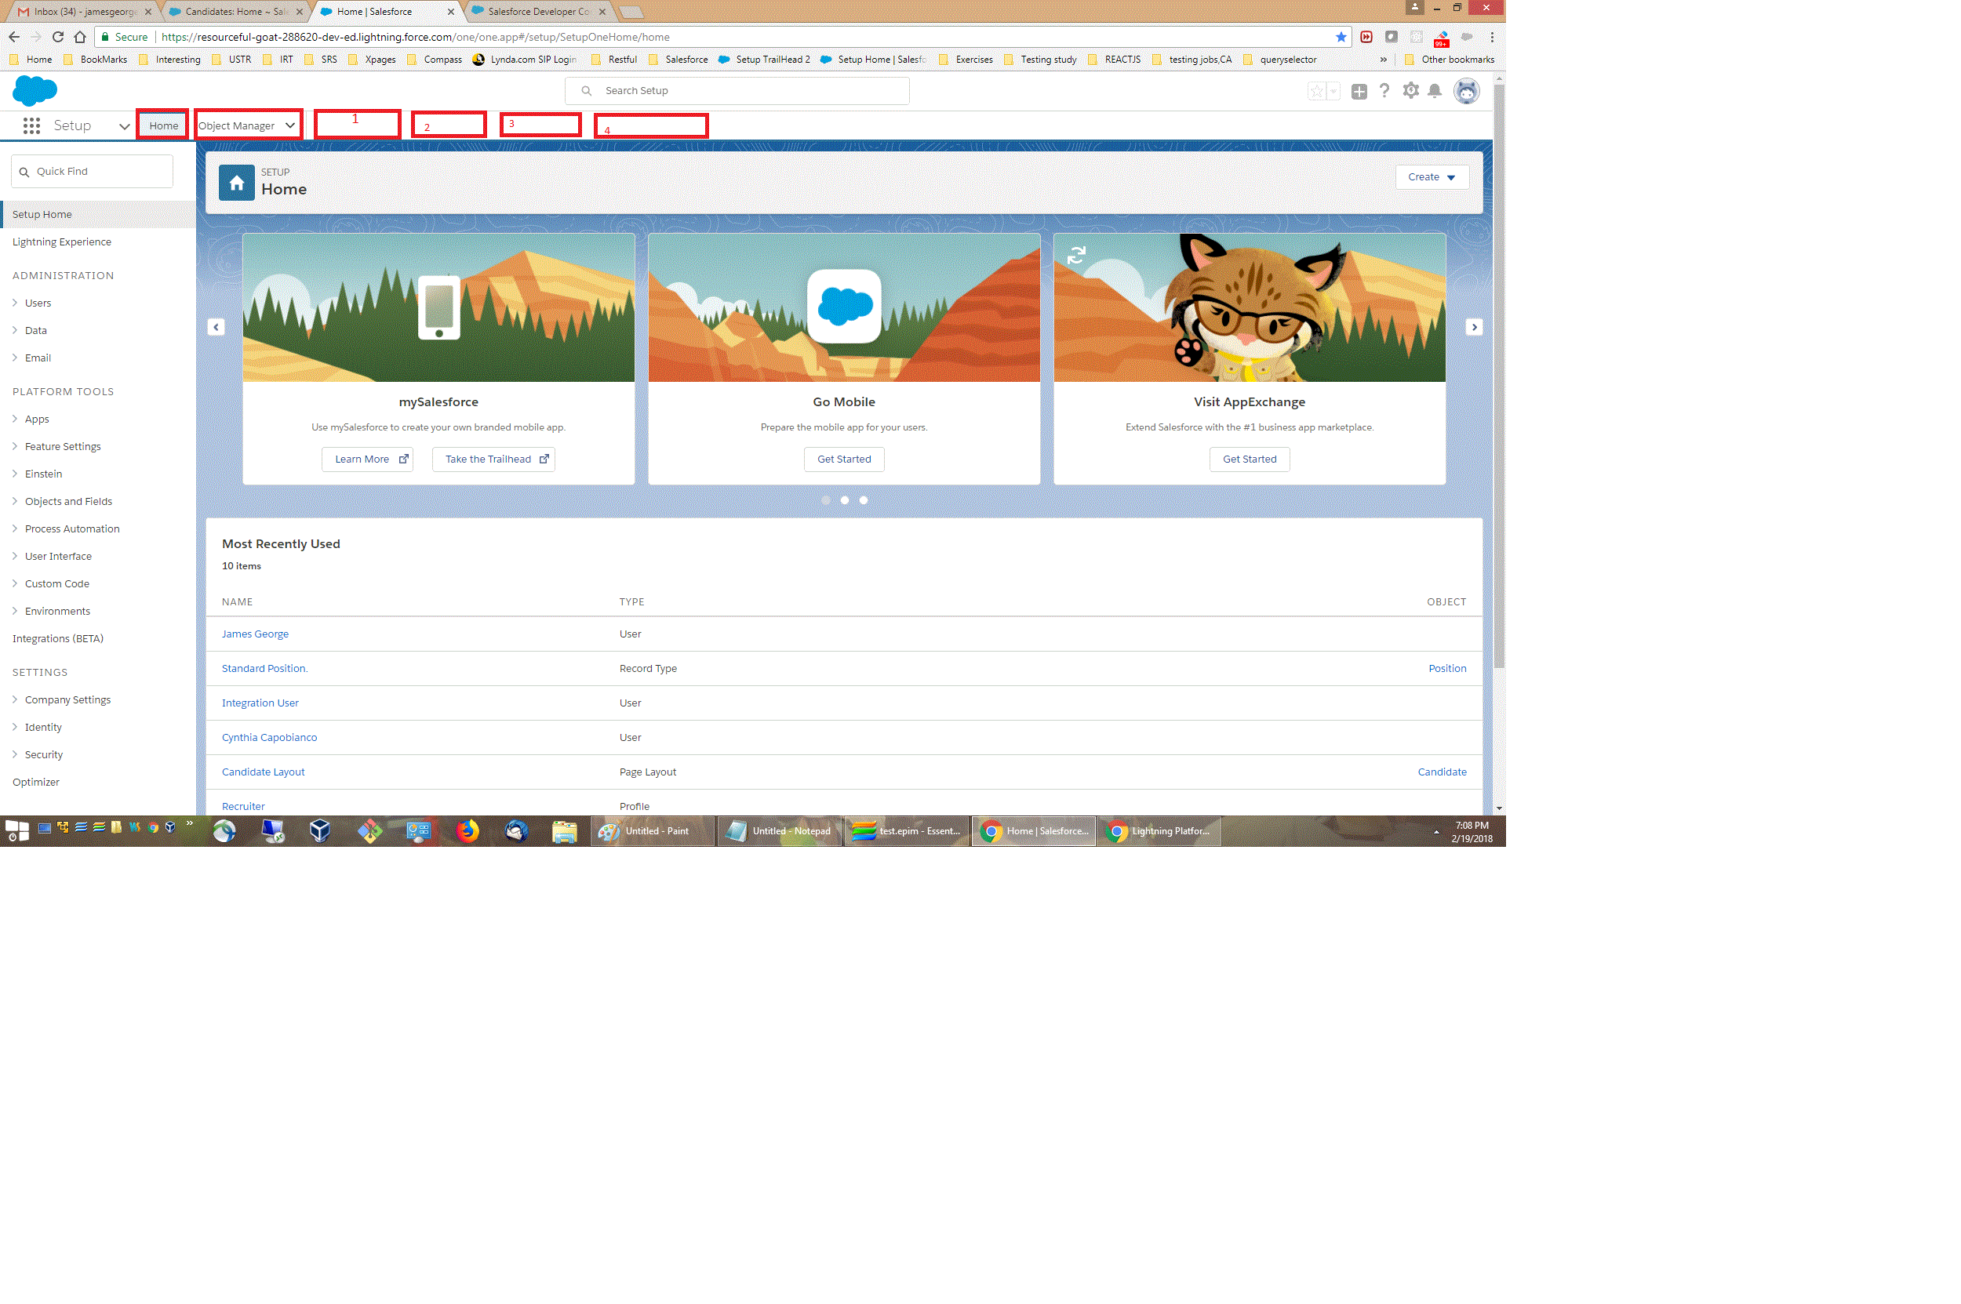Open the App Launcher grid icon

click(31, 125)
